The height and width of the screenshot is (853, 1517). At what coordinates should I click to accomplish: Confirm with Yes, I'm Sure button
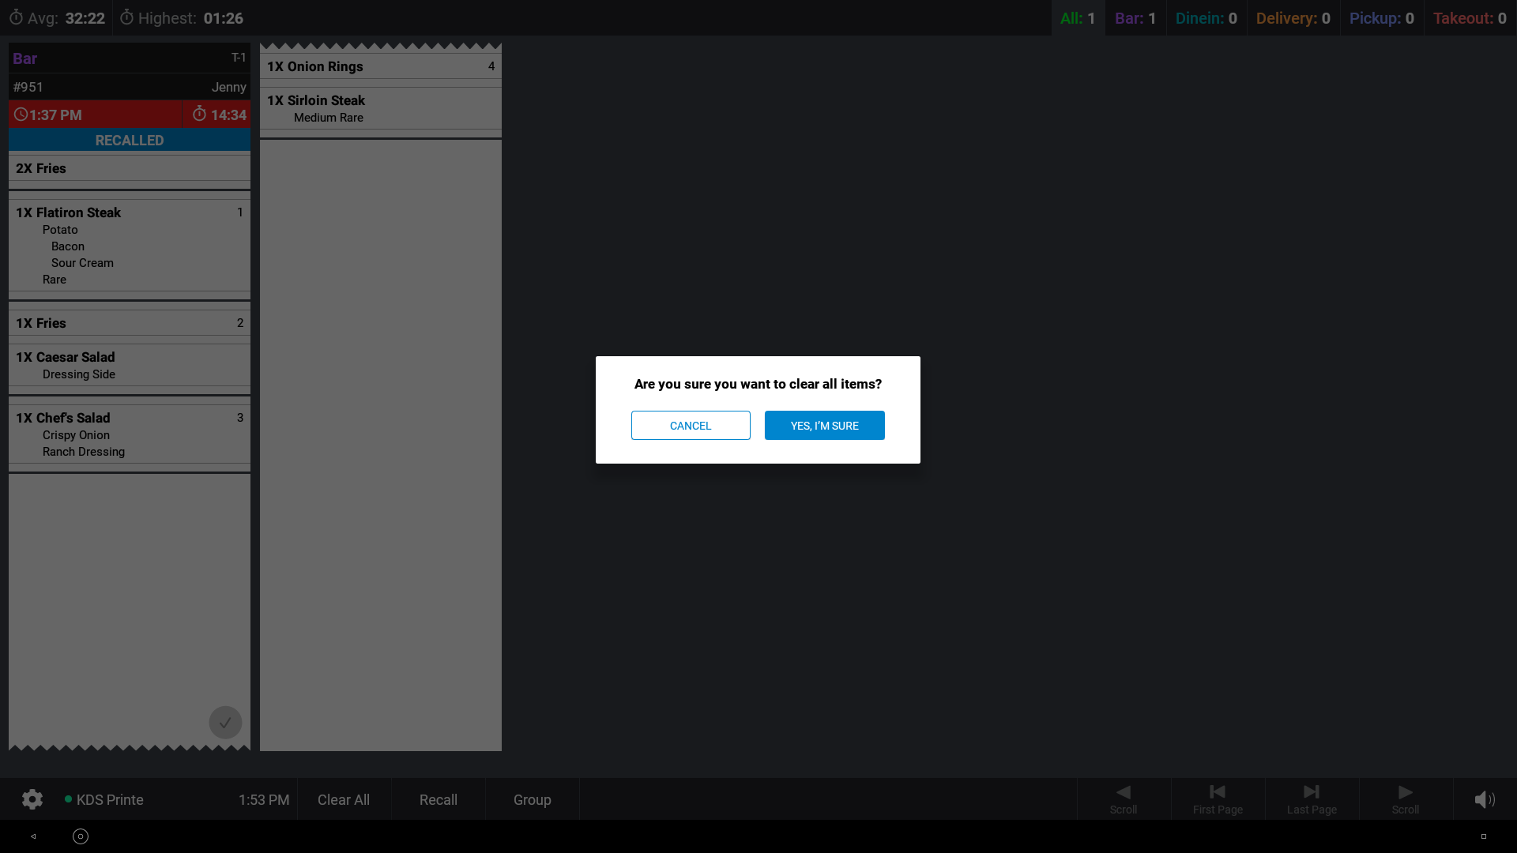[824, 425]
